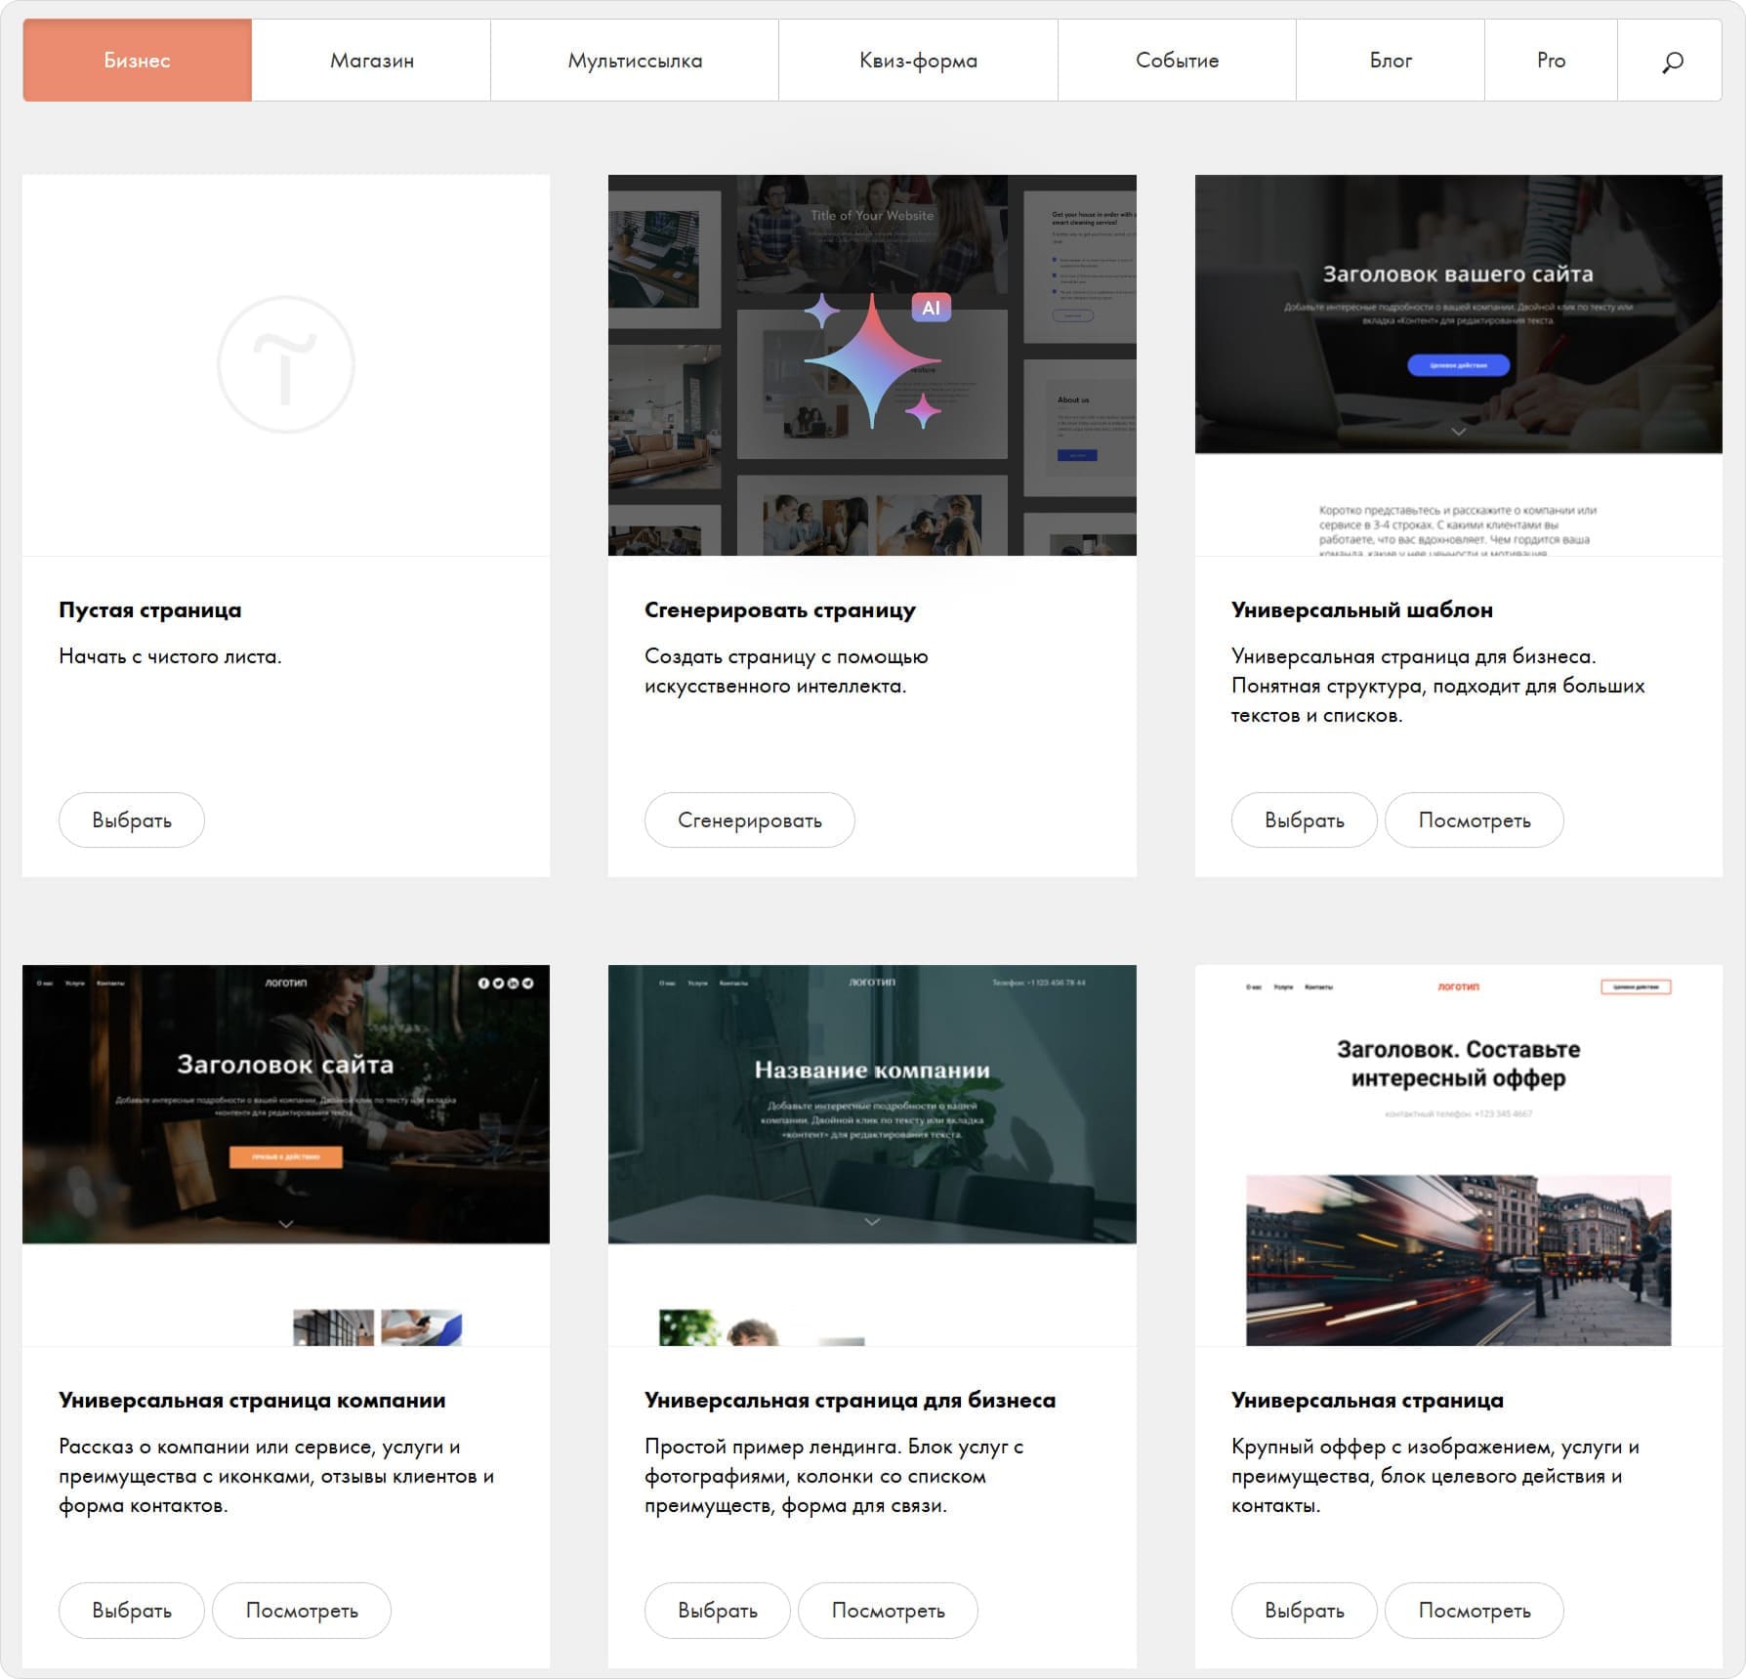Open the Сгенерировать страницу title link
The image size is (1746, 1679).
779,610
